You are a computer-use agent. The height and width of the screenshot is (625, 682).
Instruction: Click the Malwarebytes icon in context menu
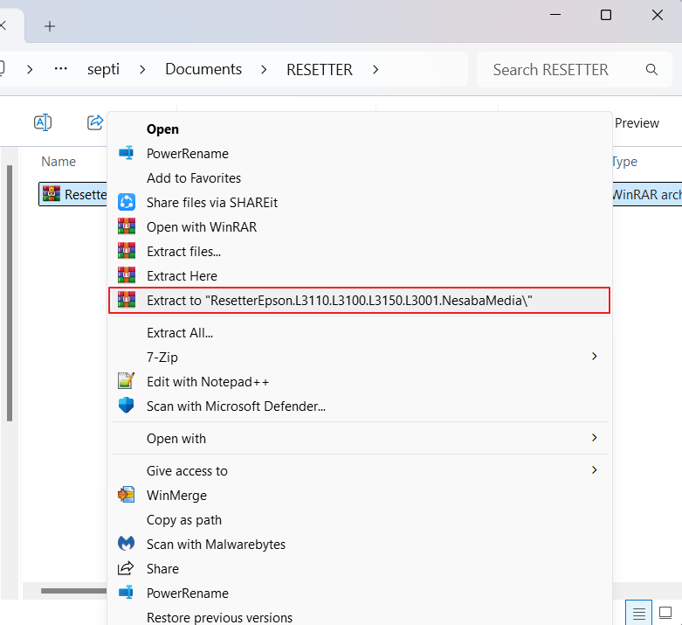coord(127,544)
